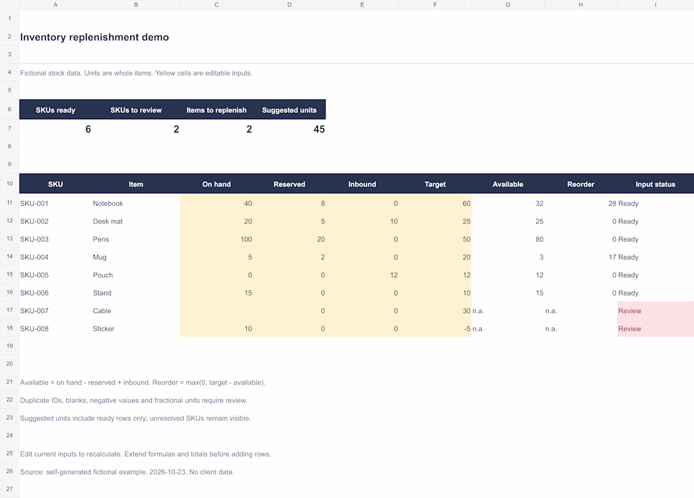Click the "Inbound" table header

click(362, 184)
